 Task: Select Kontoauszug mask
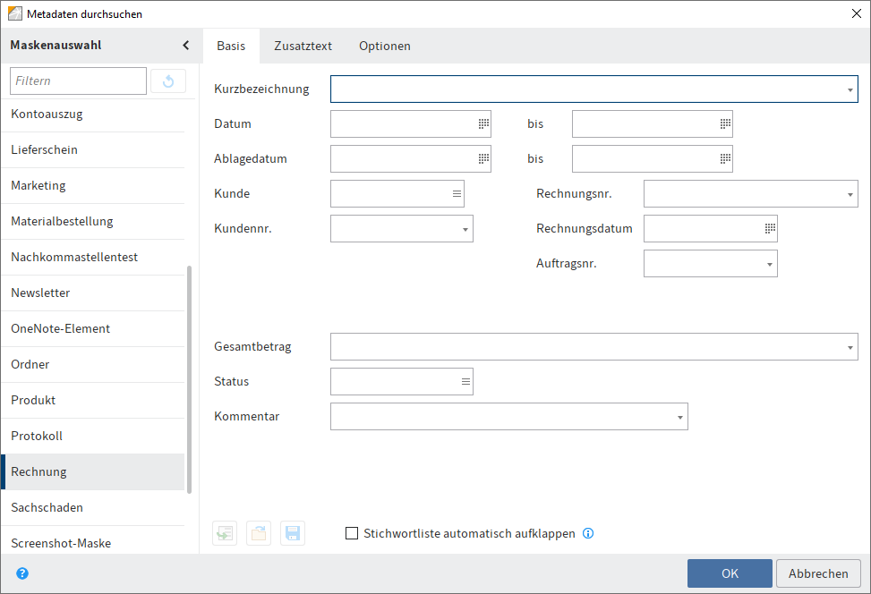(x=93, y=115)
